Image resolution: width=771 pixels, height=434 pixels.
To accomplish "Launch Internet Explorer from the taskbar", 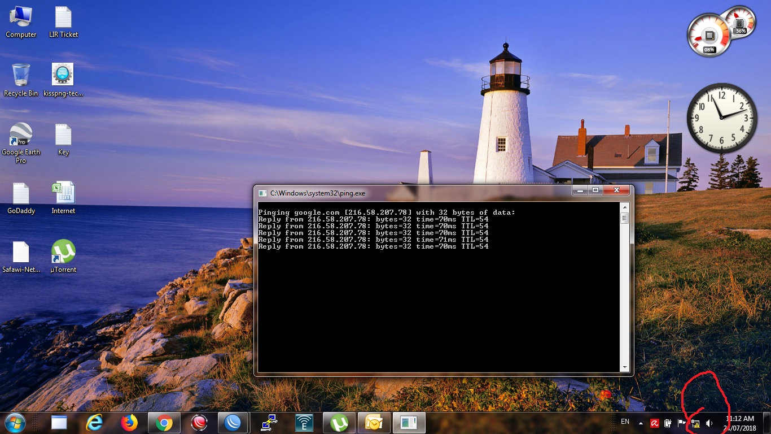I will tap(94, 423).
